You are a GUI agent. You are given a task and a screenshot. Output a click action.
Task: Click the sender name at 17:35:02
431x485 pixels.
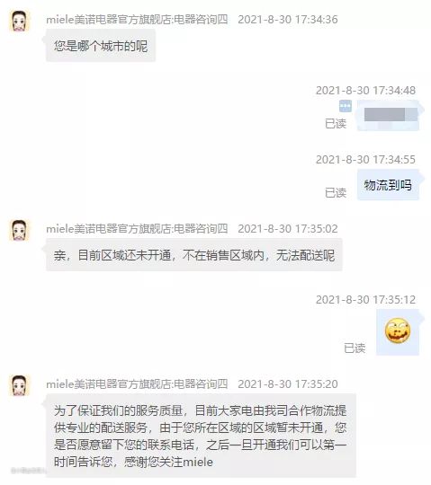click(137, 229)
